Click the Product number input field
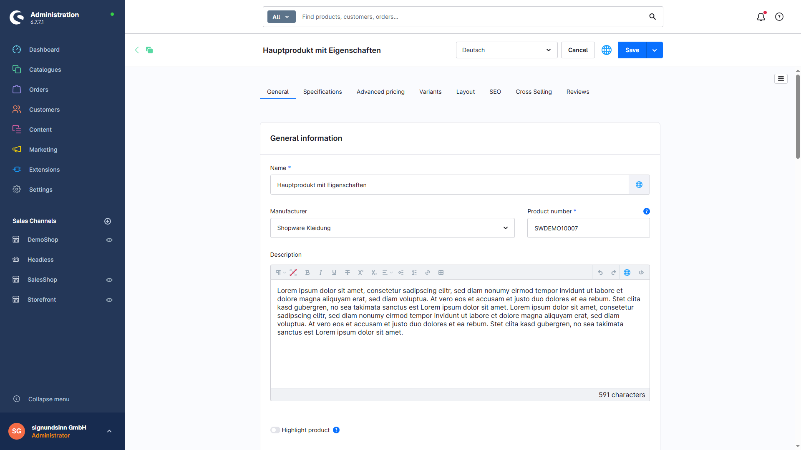Screen dimensions: 801x450 588,228
